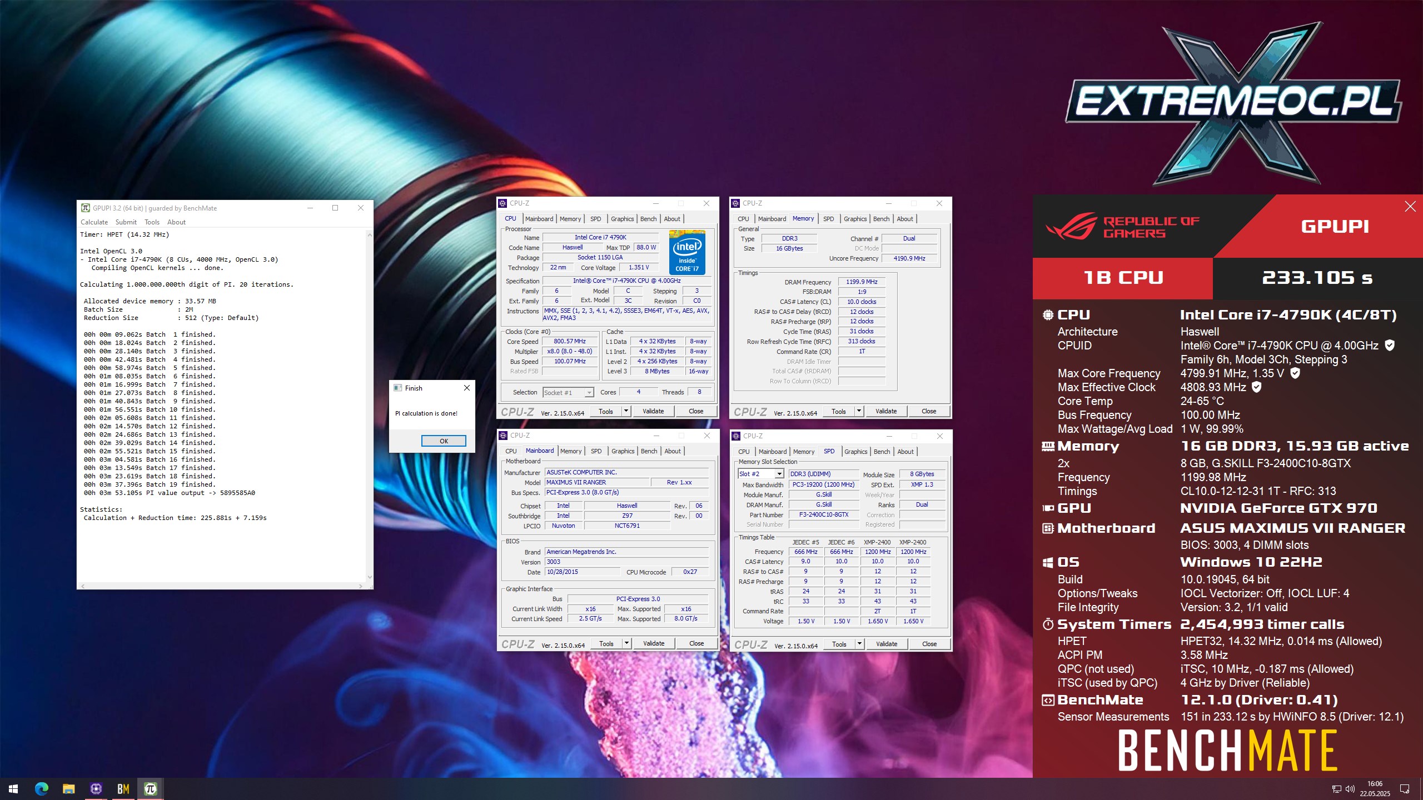Viewport: 1423px width, 800px height.
Task: Close the Finish dialog with X
Action: point(467,388)
